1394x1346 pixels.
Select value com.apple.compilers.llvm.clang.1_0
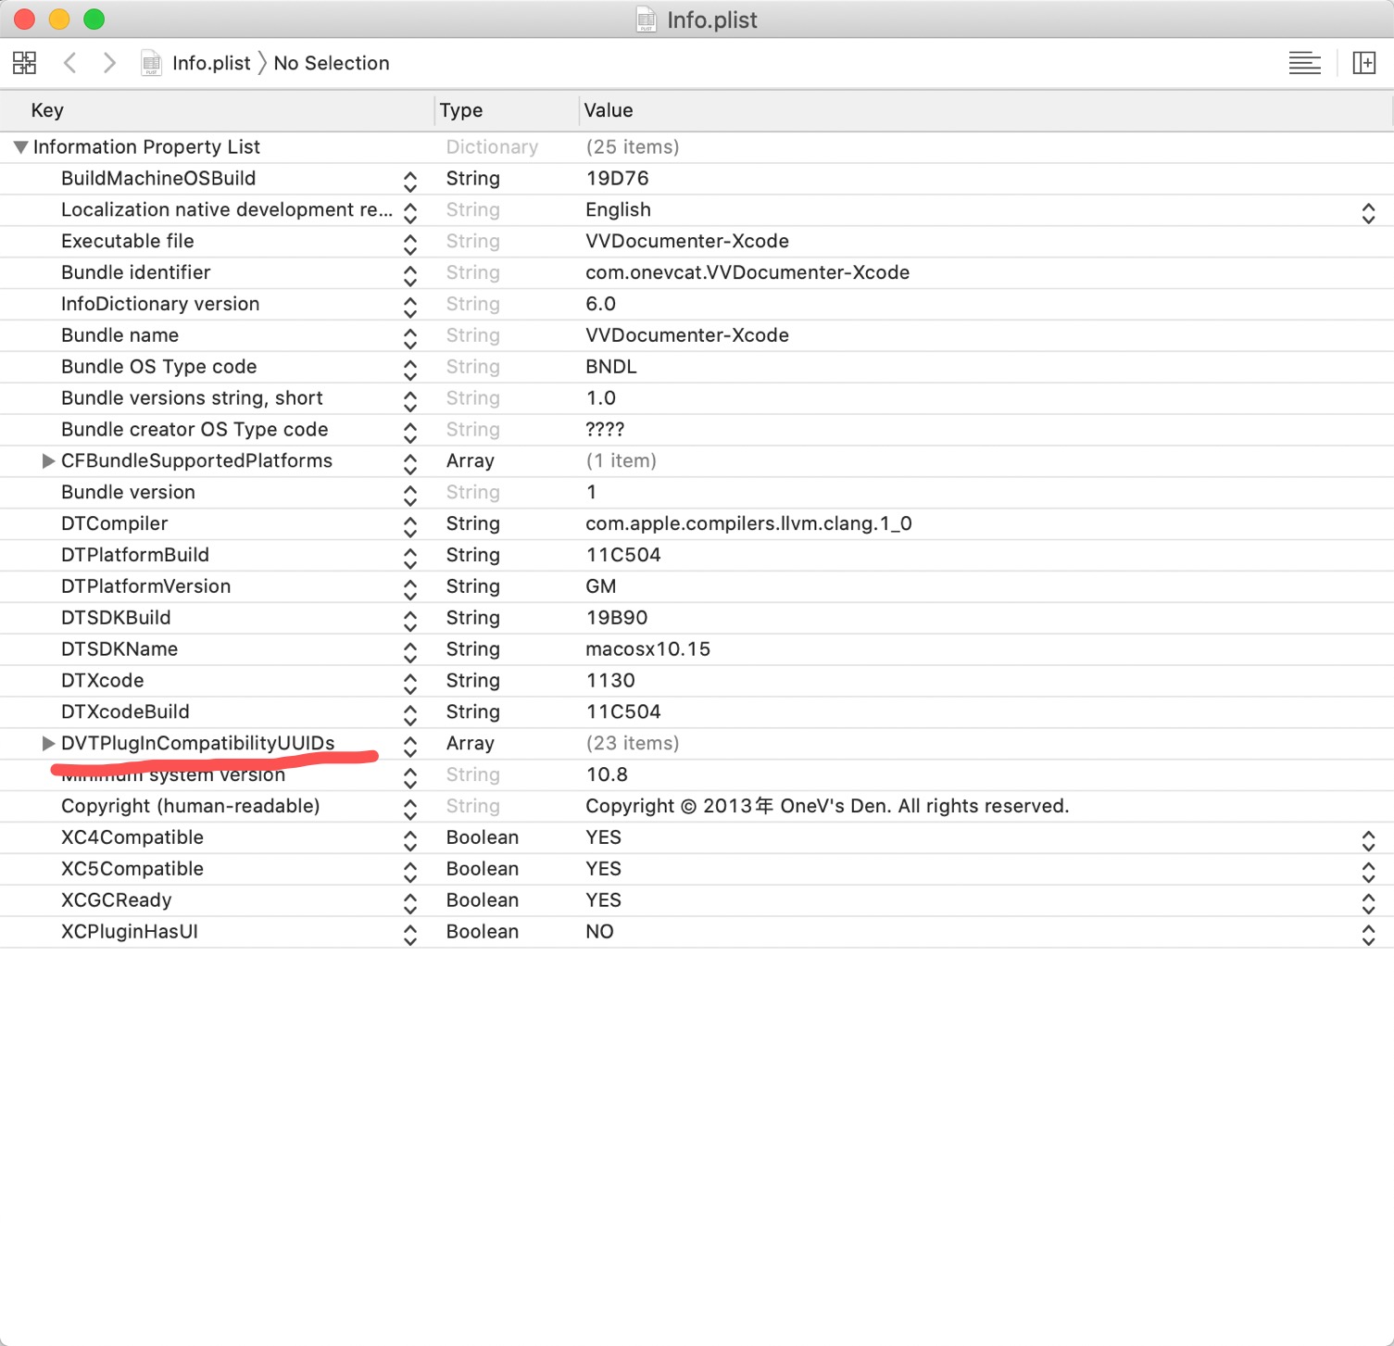[x=748, y=524]
